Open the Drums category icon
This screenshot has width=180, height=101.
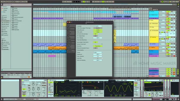pyautogui.click(x=2, y=19)
